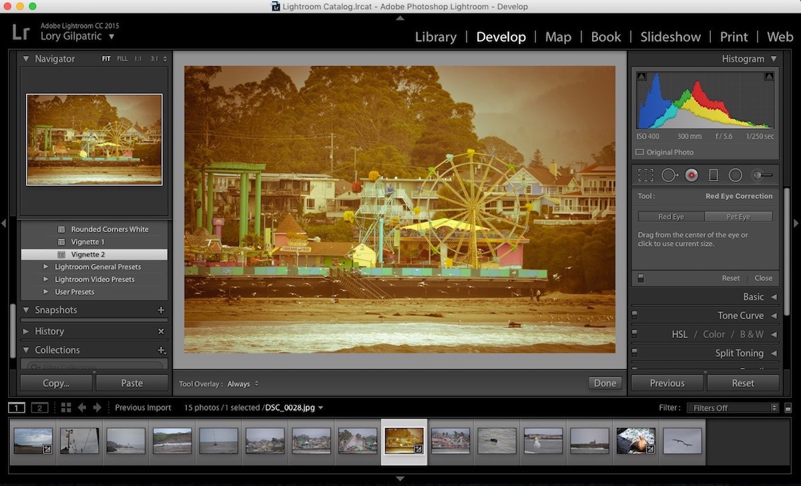This screenshot has height=486, width=801.
Task: Enable the Original Photo checkbox
Action: coord(639,152)
